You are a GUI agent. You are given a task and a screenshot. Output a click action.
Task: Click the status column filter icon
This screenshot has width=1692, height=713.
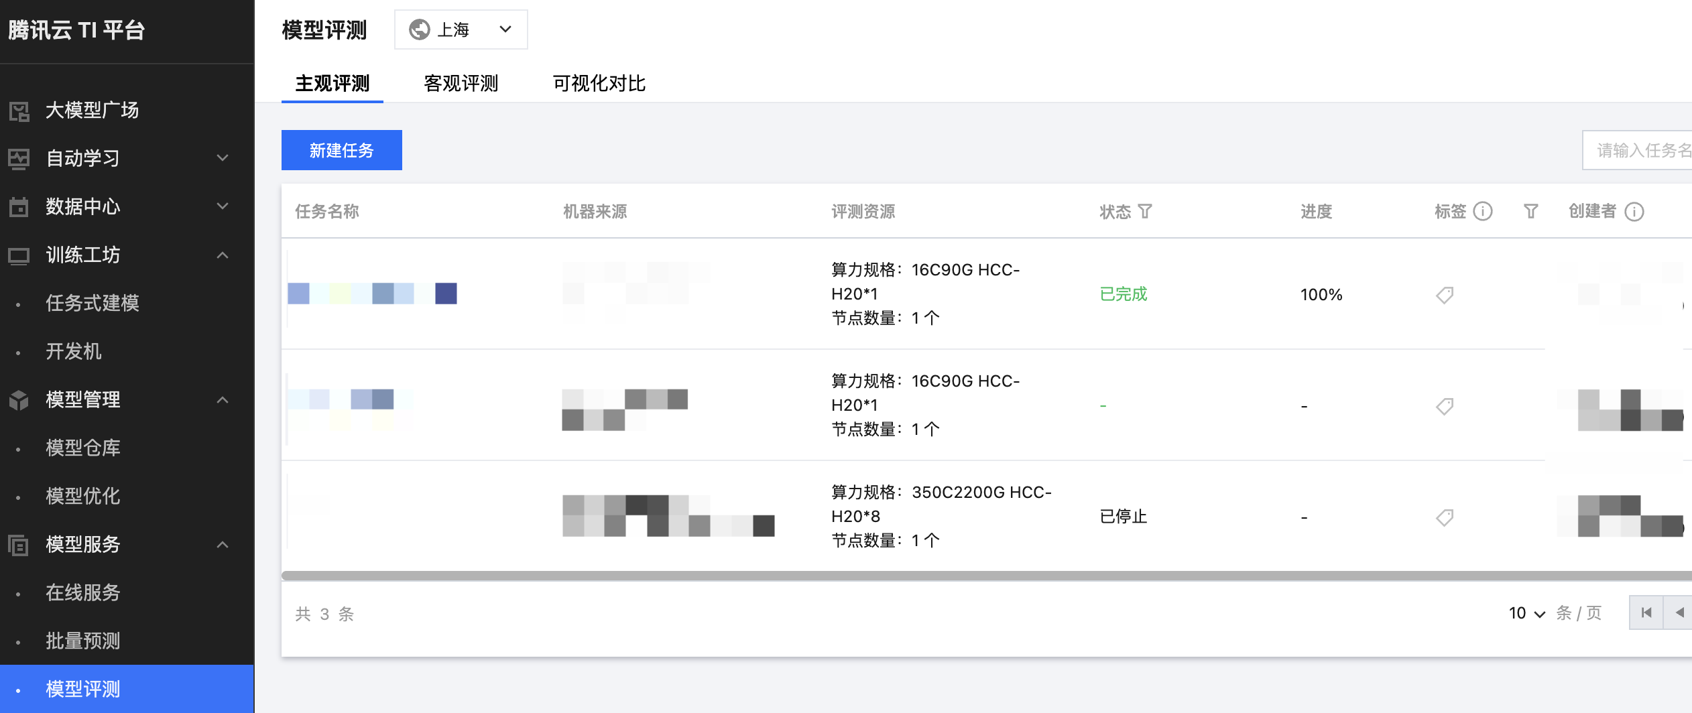pyautogui.click(x=1145, y=212)
